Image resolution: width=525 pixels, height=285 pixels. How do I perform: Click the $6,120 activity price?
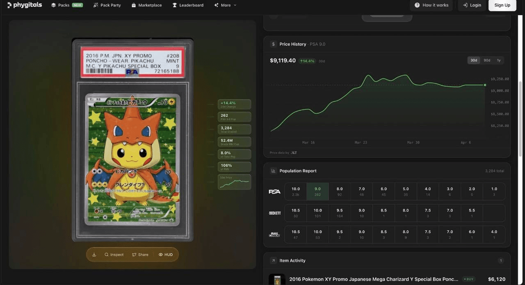(497, 279)
